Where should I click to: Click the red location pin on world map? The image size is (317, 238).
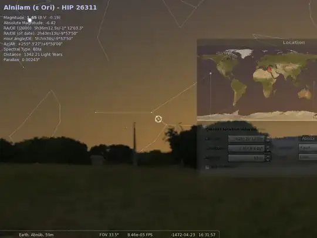click(269, 69)
